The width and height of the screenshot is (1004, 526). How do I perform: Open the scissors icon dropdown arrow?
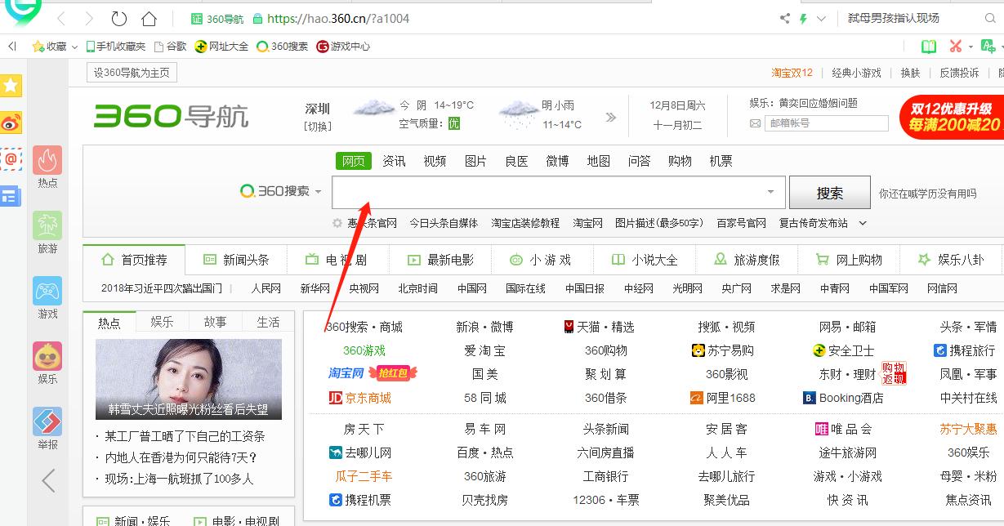tap(969, 46)
